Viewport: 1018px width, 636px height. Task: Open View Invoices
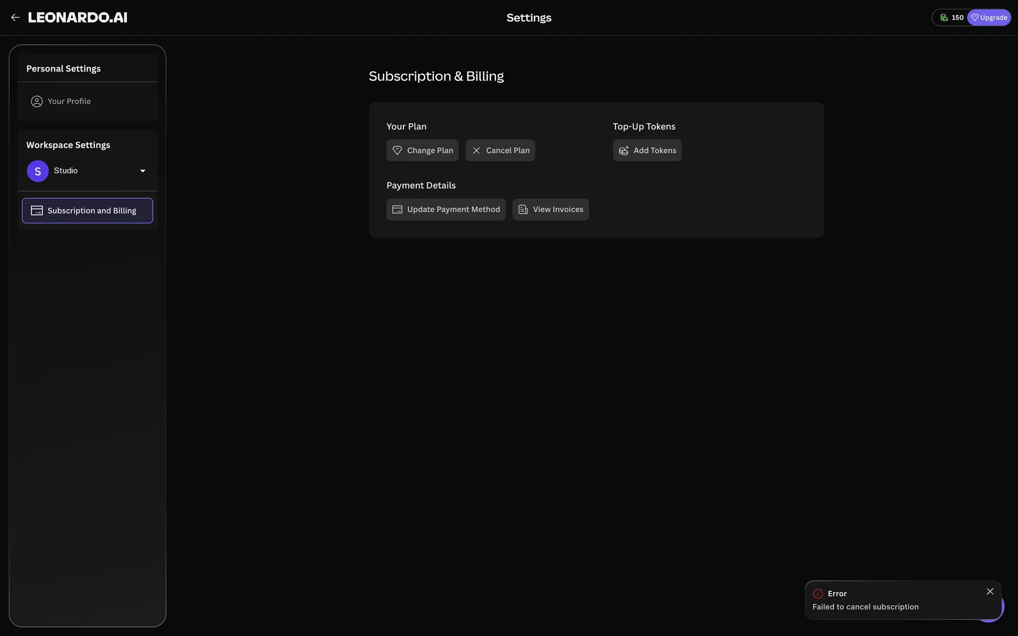pyautogui.click(x=550, y=209)
